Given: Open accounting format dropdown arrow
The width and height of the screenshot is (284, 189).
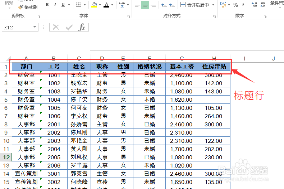Looking at the screenshot, I should tap(229, 5).
